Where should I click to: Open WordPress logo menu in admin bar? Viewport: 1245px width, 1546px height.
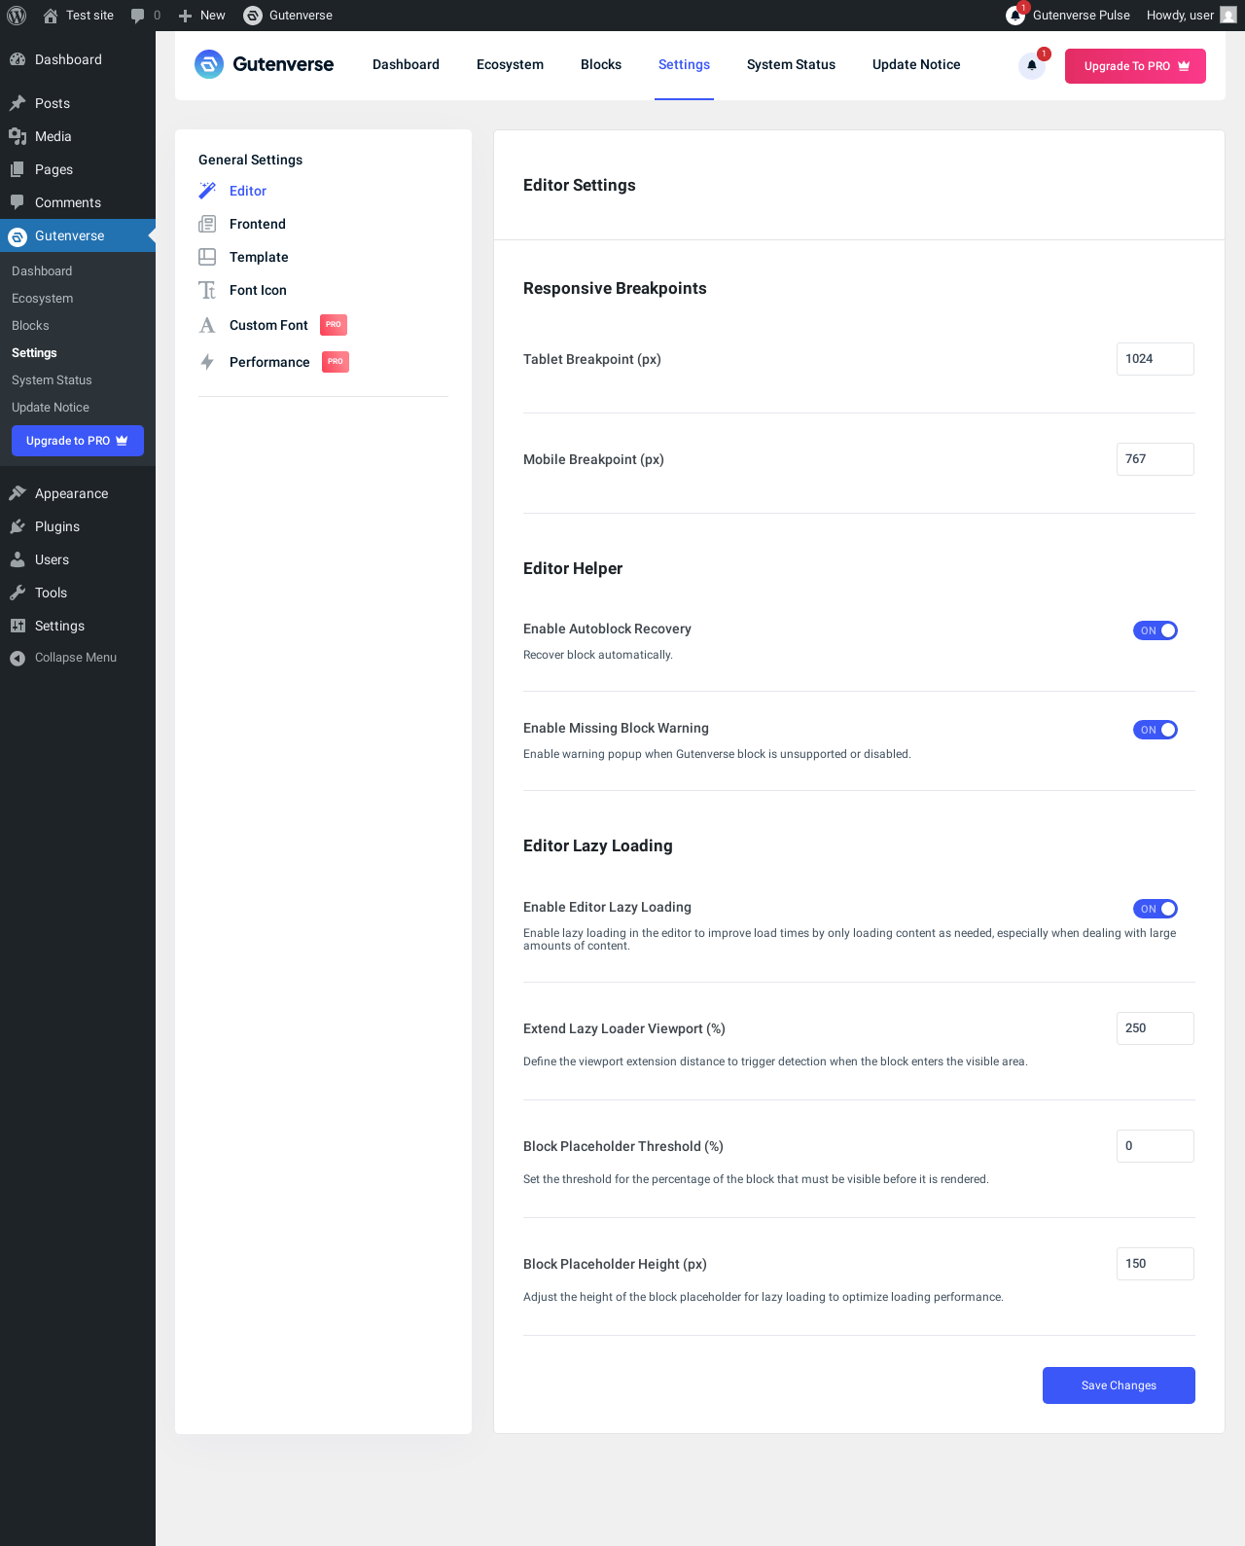pos(17,16)
